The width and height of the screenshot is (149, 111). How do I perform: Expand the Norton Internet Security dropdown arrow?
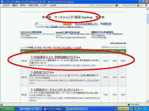[x=118, y=5]
